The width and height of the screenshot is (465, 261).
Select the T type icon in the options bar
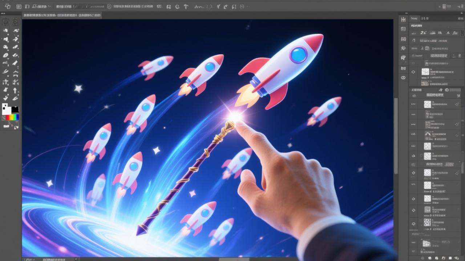coord(186,7)
